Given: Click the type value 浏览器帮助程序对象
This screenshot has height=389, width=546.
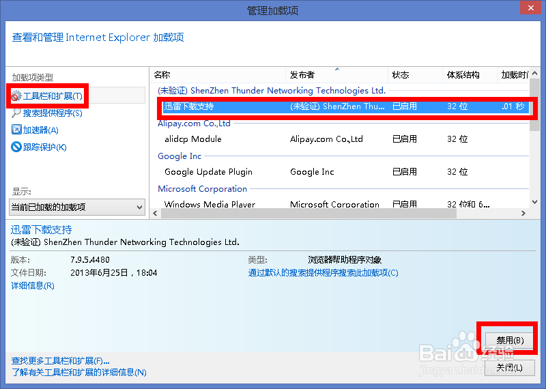Looking at the screenshot, I should (x=345, y=260).
